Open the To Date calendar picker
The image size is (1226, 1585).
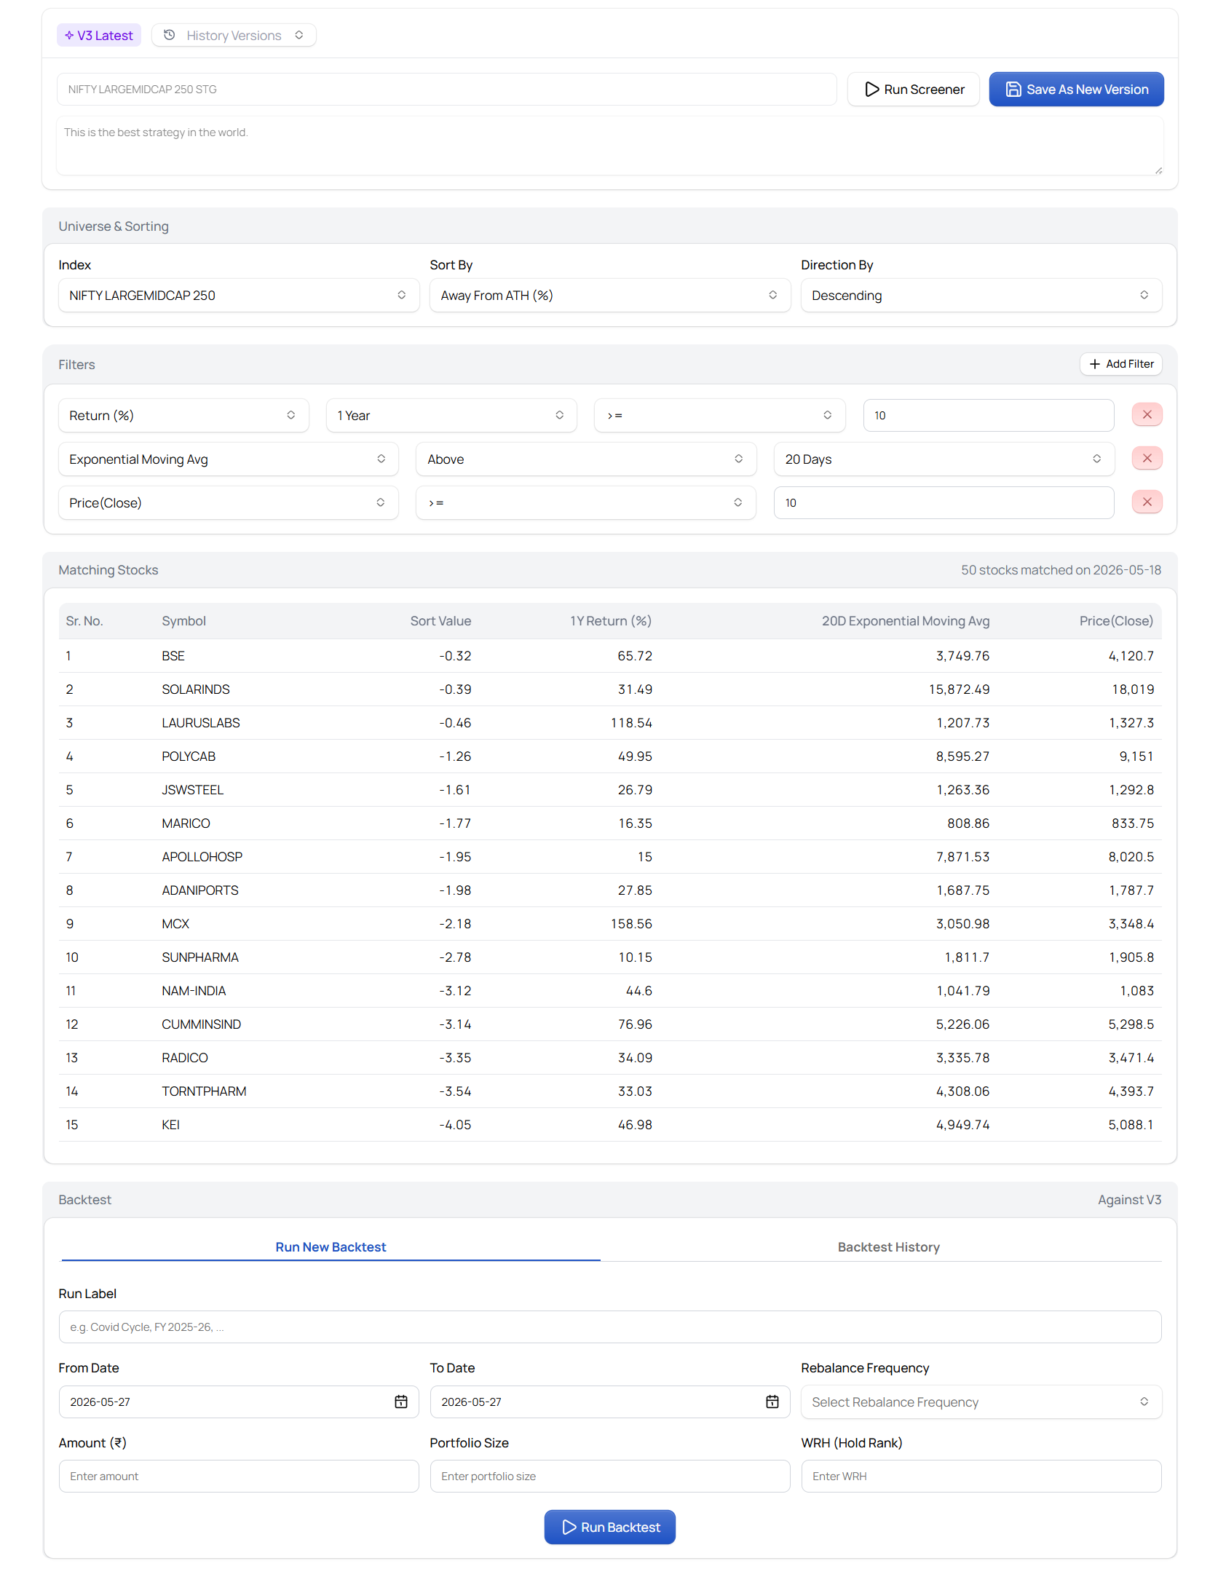(772, 1402)
